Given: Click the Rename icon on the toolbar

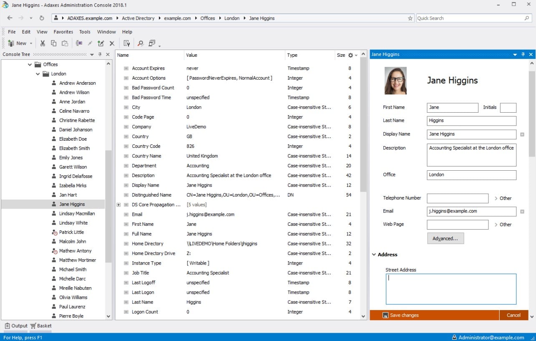Looking at the screenshot, I should pos(79,43).
